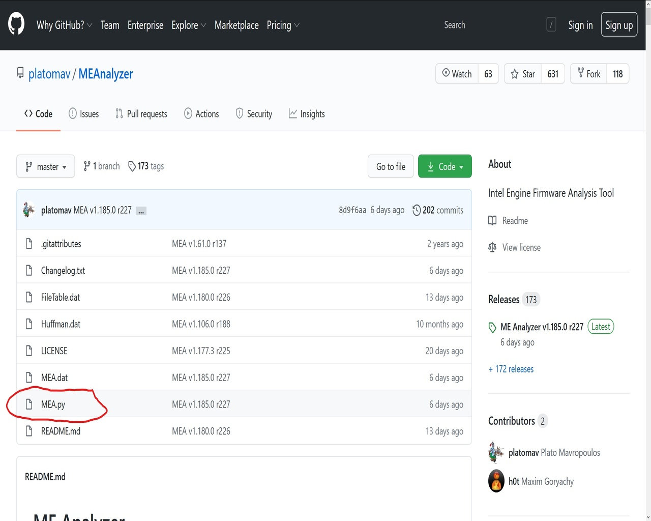Expand the commit message ellipsis button
This screenshot has height=521, width=651.
141,211
